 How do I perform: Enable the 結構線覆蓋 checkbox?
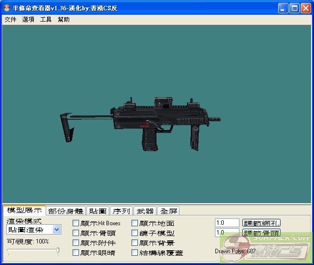click(x=134, y=253)
